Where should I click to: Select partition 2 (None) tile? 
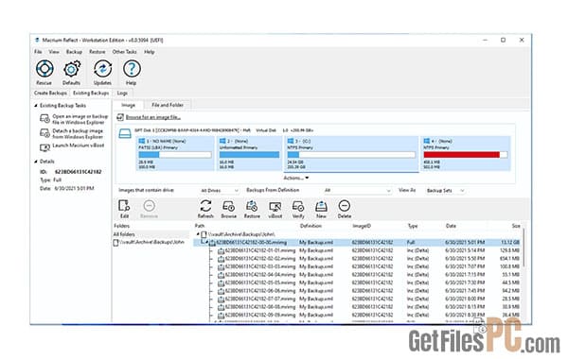(x=249, y=153)
